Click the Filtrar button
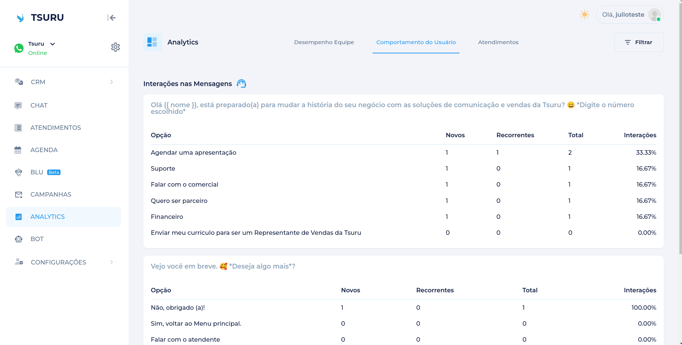 (639, 42)
